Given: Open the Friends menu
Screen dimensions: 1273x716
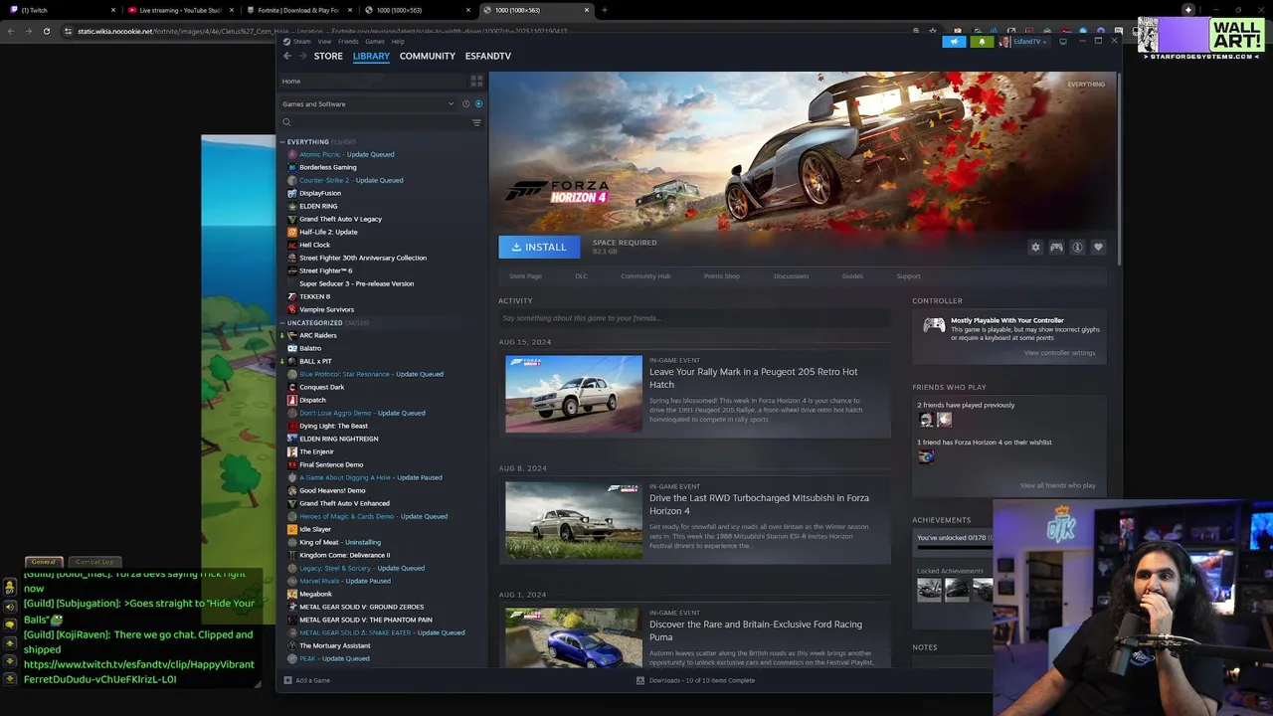Looking at the screenshot, I should [x=348, y=42].
